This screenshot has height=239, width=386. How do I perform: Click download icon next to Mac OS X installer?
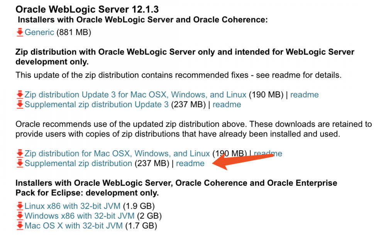click(x=20, y=226)
